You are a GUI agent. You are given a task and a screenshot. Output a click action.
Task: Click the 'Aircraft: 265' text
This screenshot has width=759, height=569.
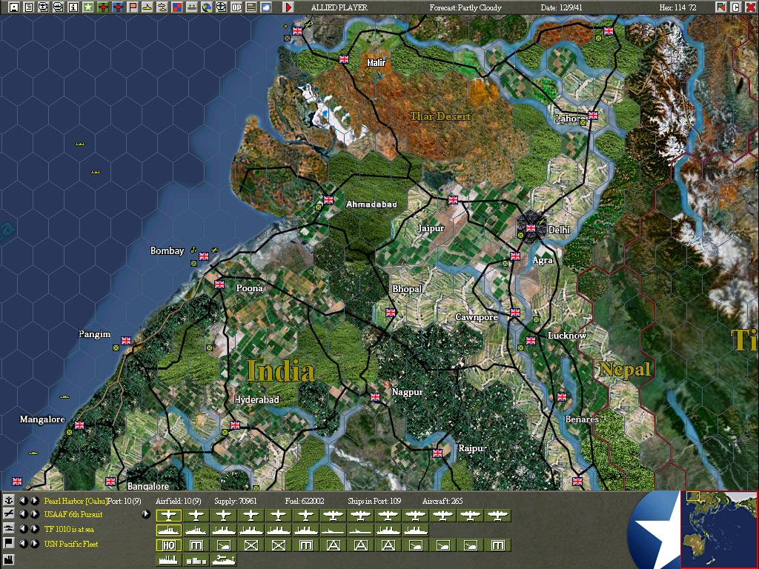click(x=443, y=501)
